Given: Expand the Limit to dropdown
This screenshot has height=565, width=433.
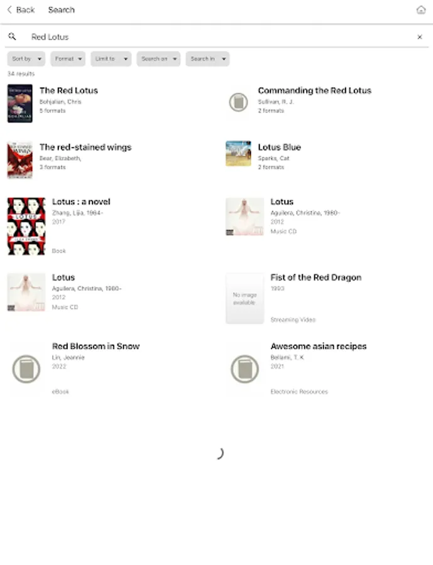Looking at the screenshot, I should (x=111, y=59).
